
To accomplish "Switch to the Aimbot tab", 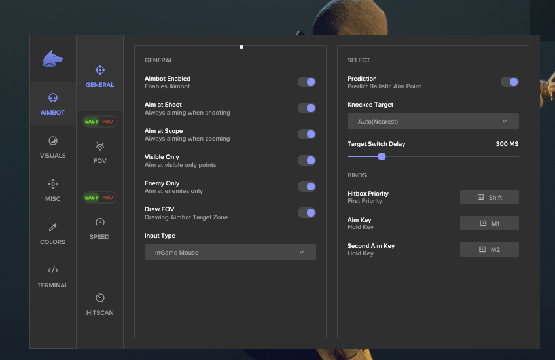I will [x=53, y=104].
